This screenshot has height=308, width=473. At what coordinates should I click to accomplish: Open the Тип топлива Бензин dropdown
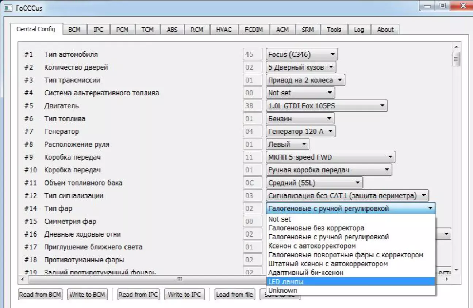[x=300, y=119]
